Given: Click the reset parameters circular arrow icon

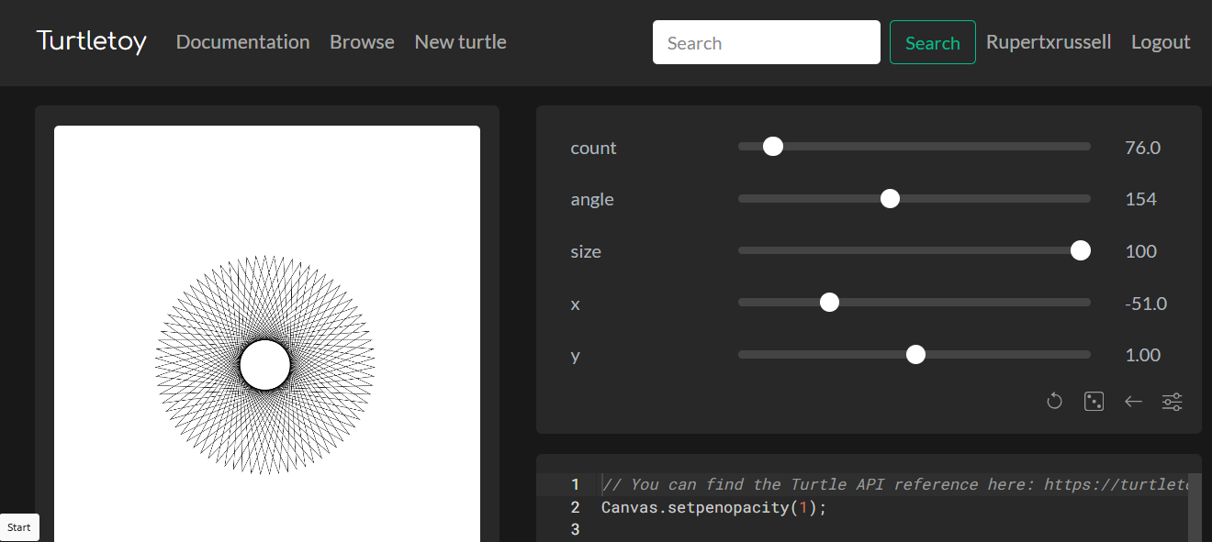Looking at the screenshot, I should pos(1054,401).
